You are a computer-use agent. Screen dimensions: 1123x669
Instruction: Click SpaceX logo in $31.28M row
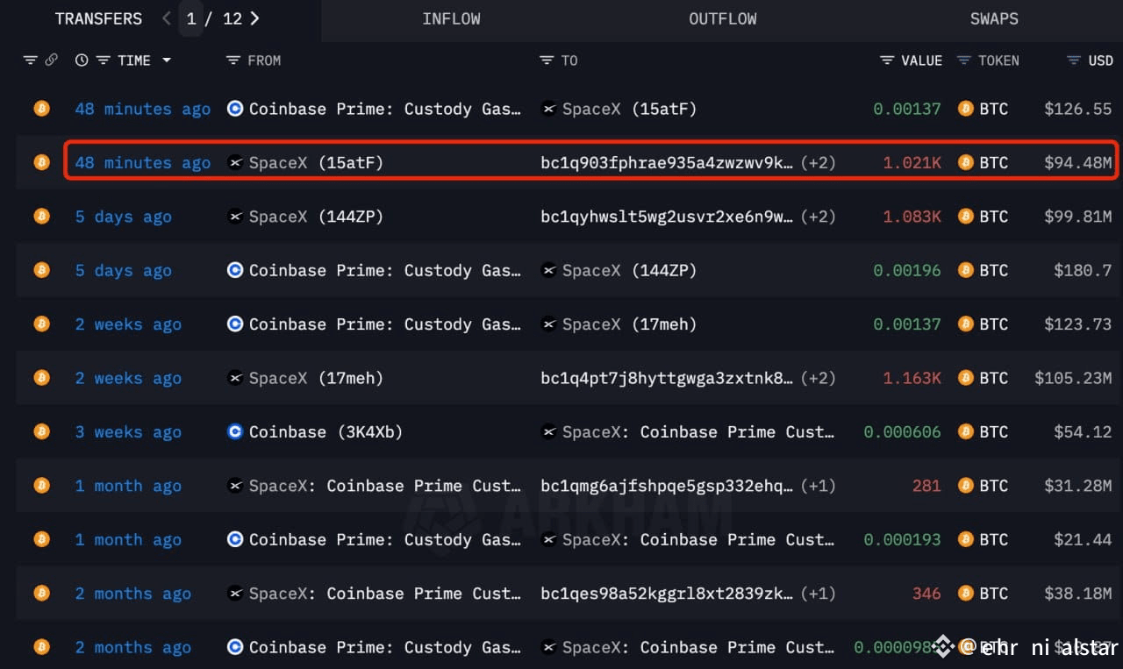coord(234,486)
